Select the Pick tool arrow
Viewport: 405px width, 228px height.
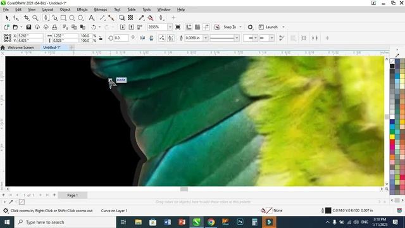coord(7,18)
